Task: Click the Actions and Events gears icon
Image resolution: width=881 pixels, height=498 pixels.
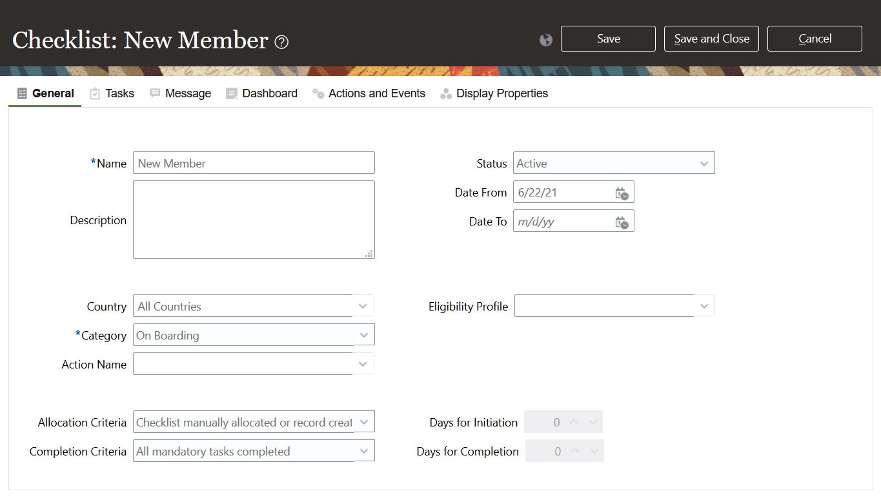Action: click(x=318, y=93)
